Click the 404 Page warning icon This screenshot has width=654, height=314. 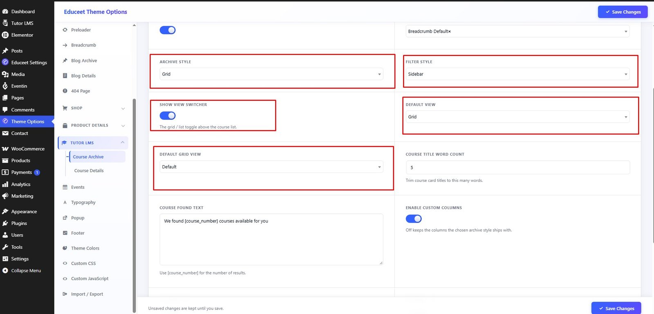(x=65, y=91)
